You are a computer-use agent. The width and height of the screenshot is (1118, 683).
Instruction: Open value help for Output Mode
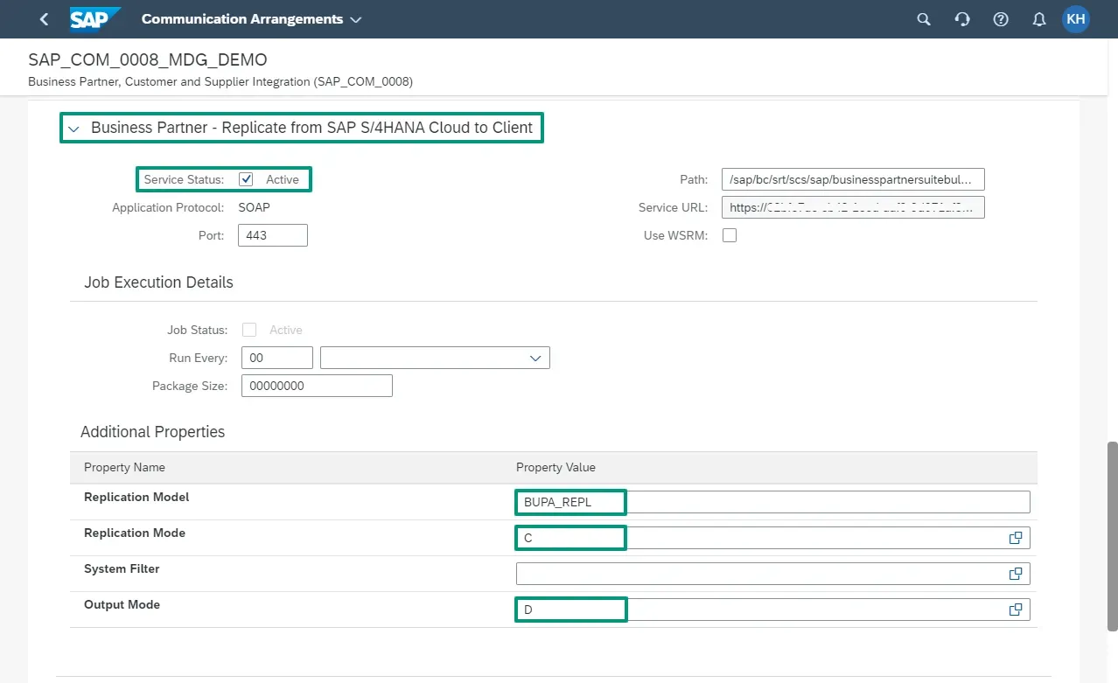(1016, 610)
